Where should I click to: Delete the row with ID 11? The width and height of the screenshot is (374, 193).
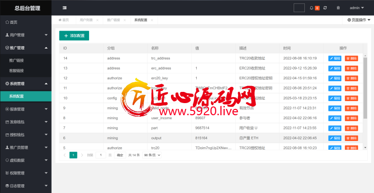[x=351, y=88]
